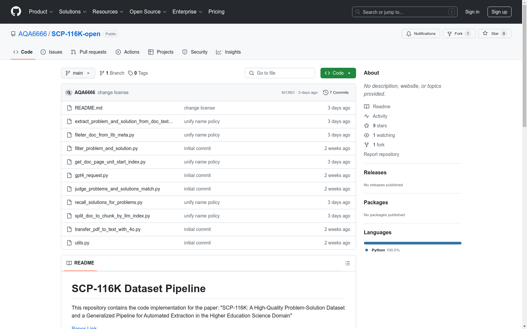The image size is (527, 329).
Task: Click the file icon beside transfer_pdf_to_text_with_4o.py
Action: [69, 229]
